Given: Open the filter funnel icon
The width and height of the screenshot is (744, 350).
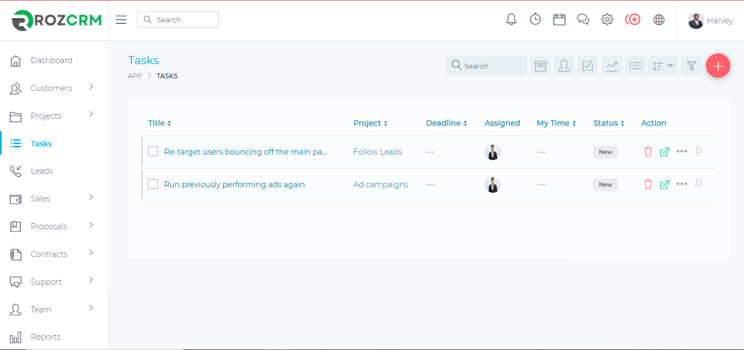Looking at the screenshot, I should (691, 66).
